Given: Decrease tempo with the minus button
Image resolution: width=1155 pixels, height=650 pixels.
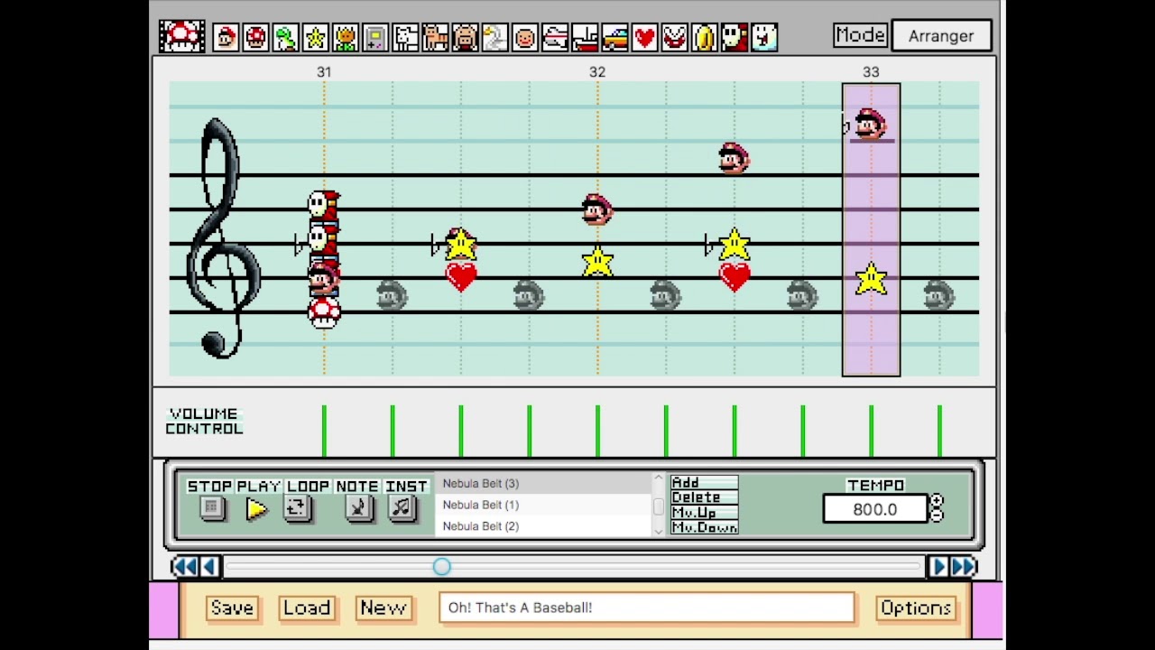Looking at the screenshot, I should [x=937, y=515].
